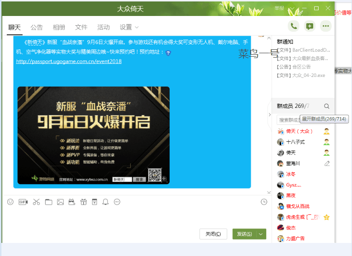Click the toolbar icon left of the gift icon

pyautogui.click(x=72, y=202)
